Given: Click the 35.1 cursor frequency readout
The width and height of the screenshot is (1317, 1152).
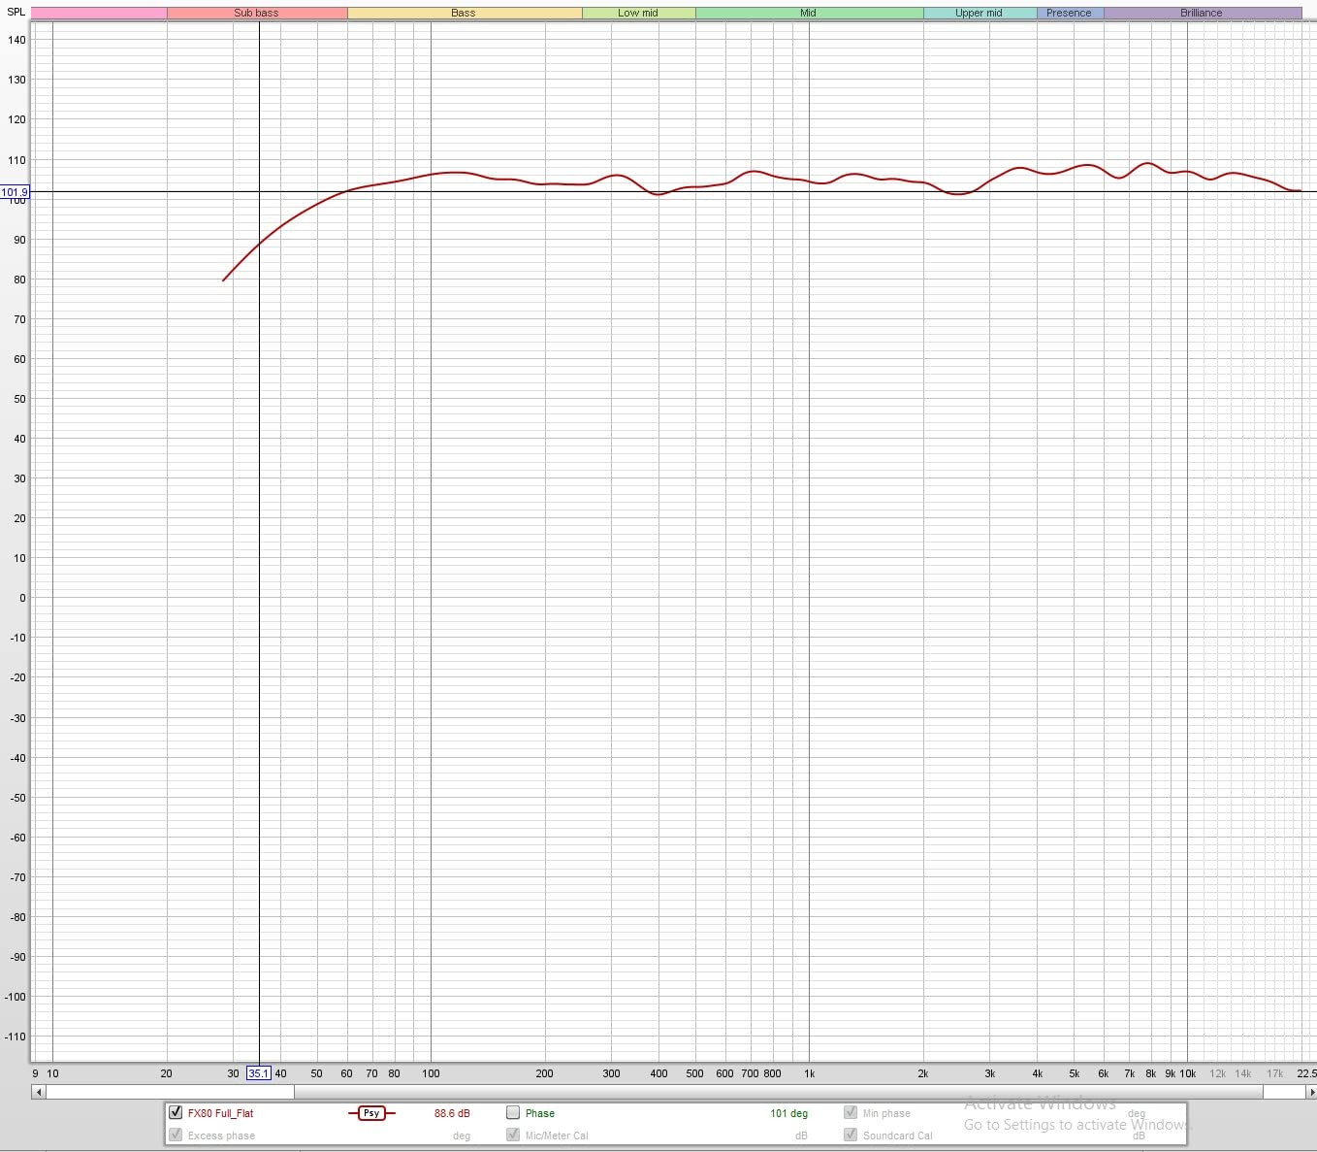Looking at the screenshot, I should click(259, 1073).
